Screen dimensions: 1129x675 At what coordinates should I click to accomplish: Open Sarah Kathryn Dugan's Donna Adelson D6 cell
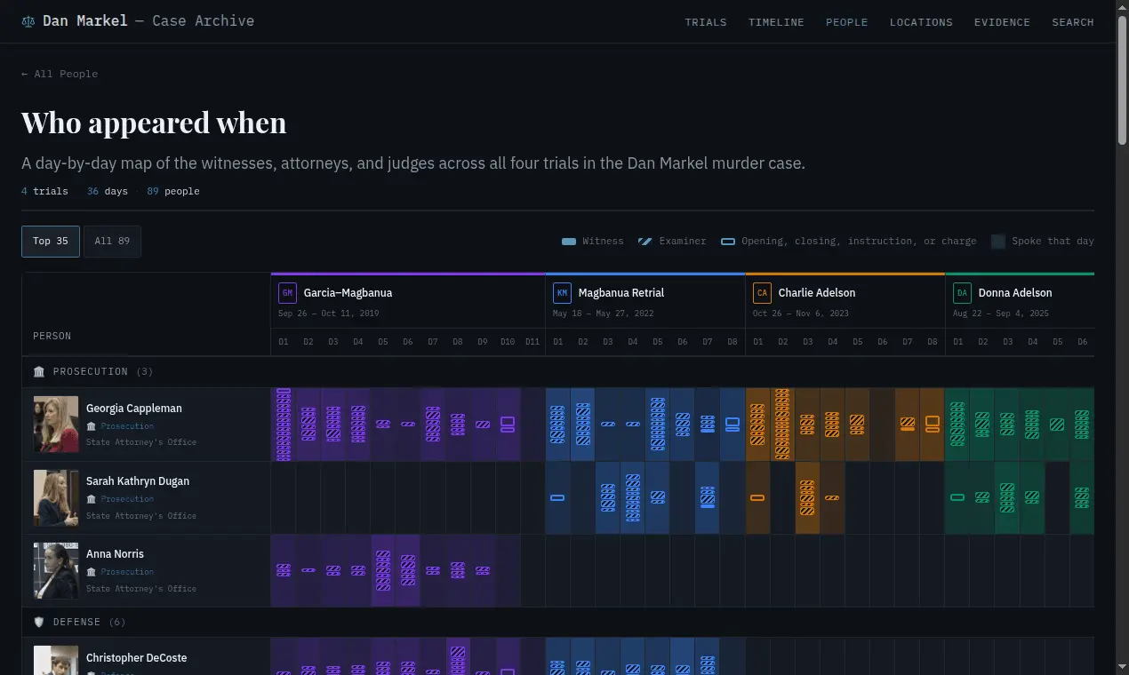1082,497
